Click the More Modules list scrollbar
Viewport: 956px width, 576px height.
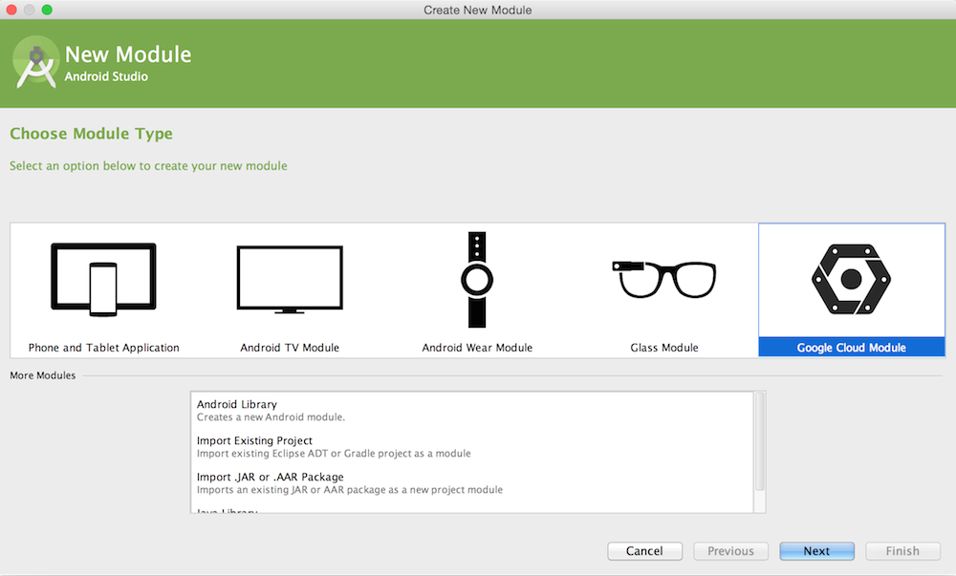[x=760, y=442]
